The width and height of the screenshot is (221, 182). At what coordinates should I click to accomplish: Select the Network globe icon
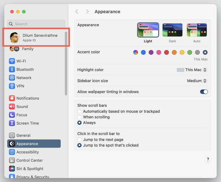coord(12,78)
